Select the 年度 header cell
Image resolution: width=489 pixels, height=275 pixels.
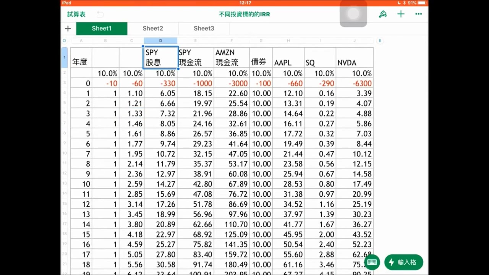click(81, 58)
